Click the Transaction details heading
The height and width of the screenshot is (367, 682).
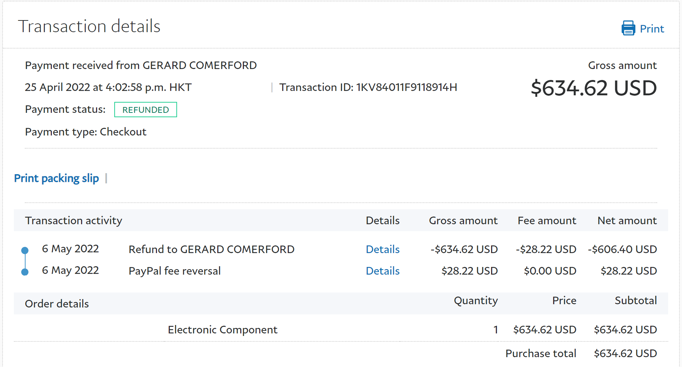pyautogui.click(x=89, y=26)
